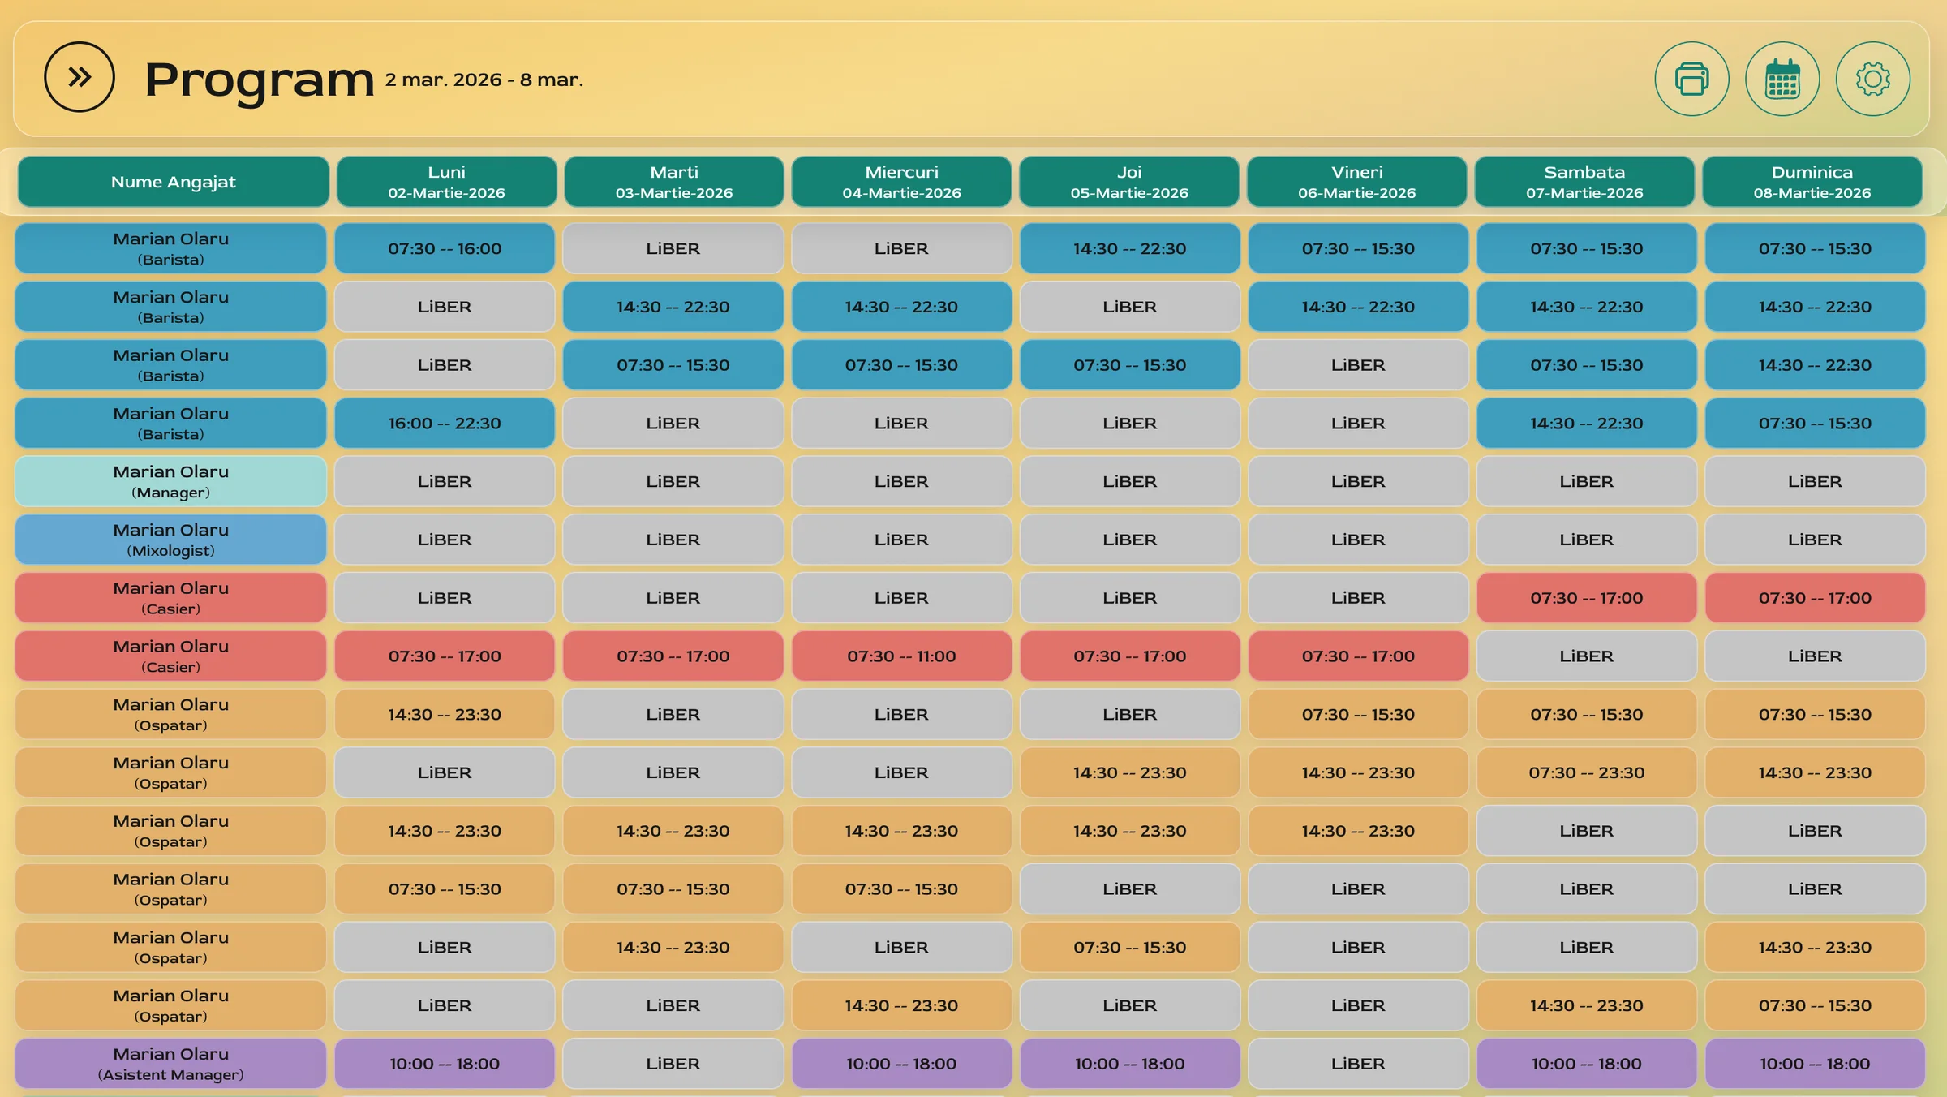Click Asistent Manager's LiBER cell on Friday

pyautogui.click(x=1357, y=1063)
